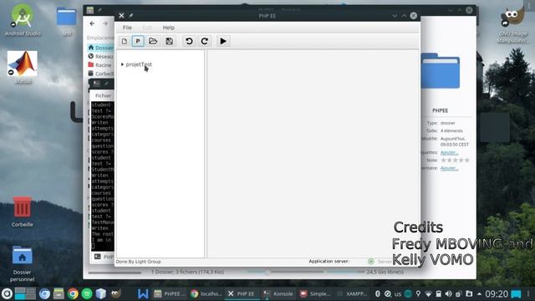Switch to the SimpleScreenRecorder task

(x=315, y=293)
